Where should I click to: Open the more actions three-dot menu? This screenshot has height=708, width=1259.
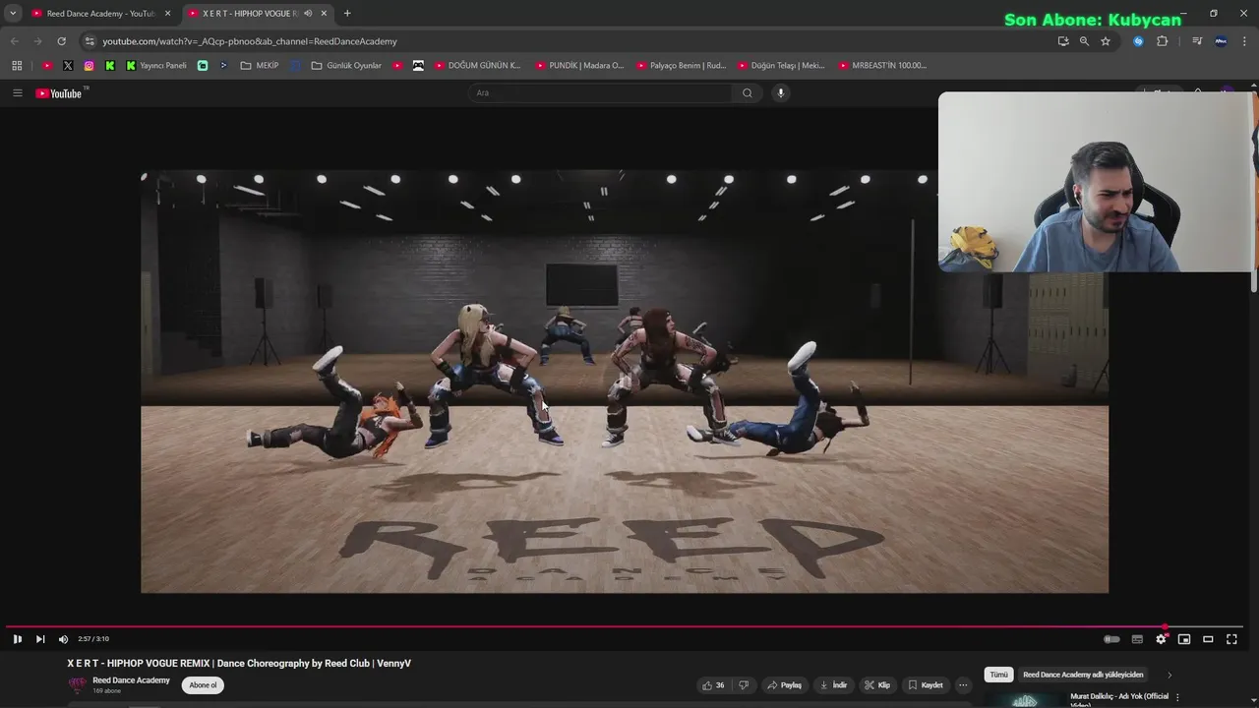tap(963, 685)
